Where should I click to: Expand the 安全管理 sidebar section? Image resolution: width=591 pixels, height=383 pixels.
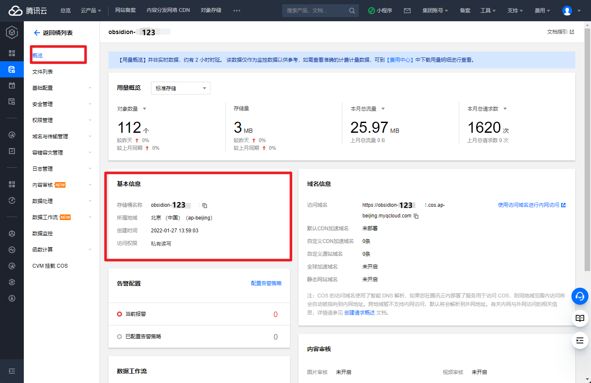click(x=62, y=104)
